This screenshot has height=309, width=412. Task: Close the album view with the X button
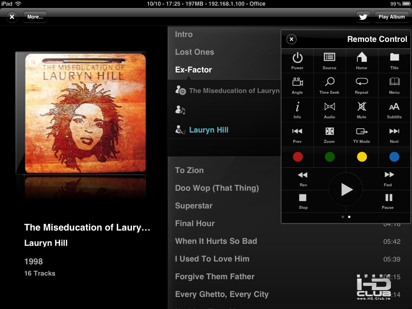12,17
